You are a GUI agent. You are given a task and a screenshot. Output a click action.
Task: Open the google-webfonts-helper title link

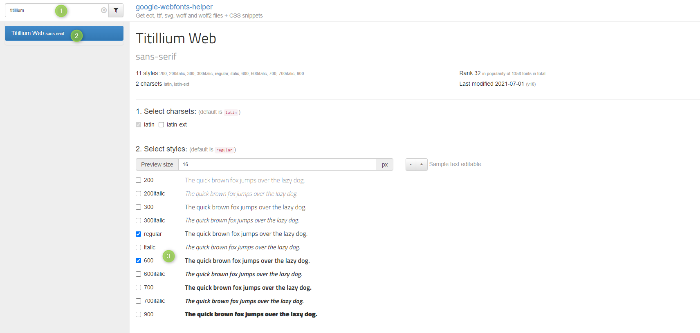pyautogui.click(x=174, y=7)
